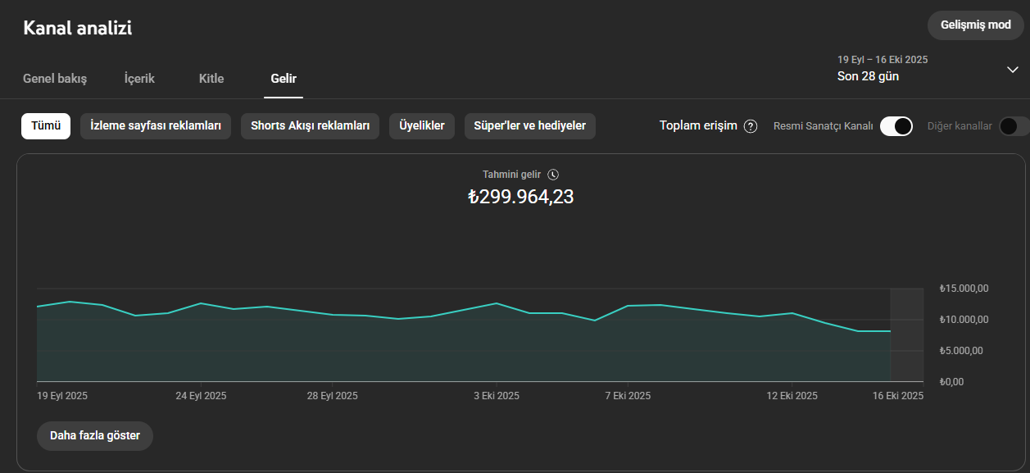Image resolution: width=1030 pixels, height=473 pixels.
Task: Click the 16 Eki 2025 highlighted chart column
Action: click(x=907, y=334)
